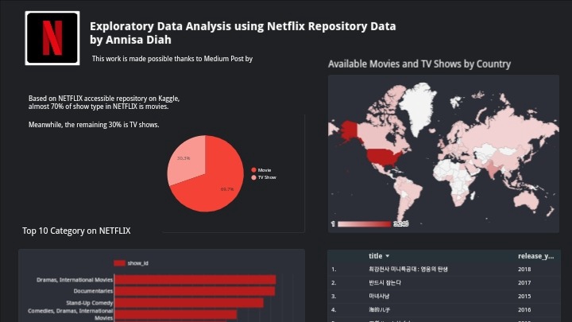The image size is (572, 322).
Task: Click the Comedies, Dramas, International Movies bar
Action: [176, 314]
